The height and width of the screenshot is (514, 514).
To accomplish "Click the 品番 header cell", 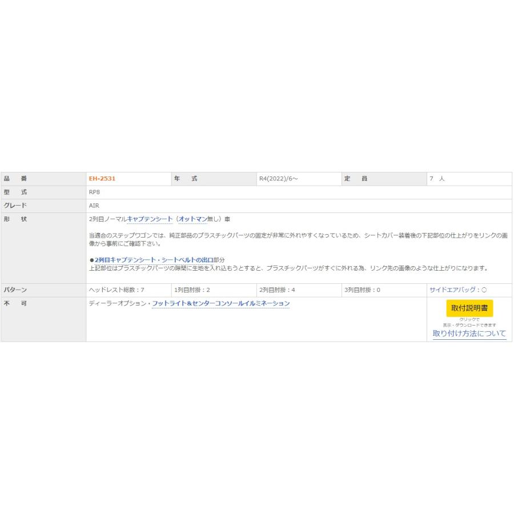I will 43,179.
